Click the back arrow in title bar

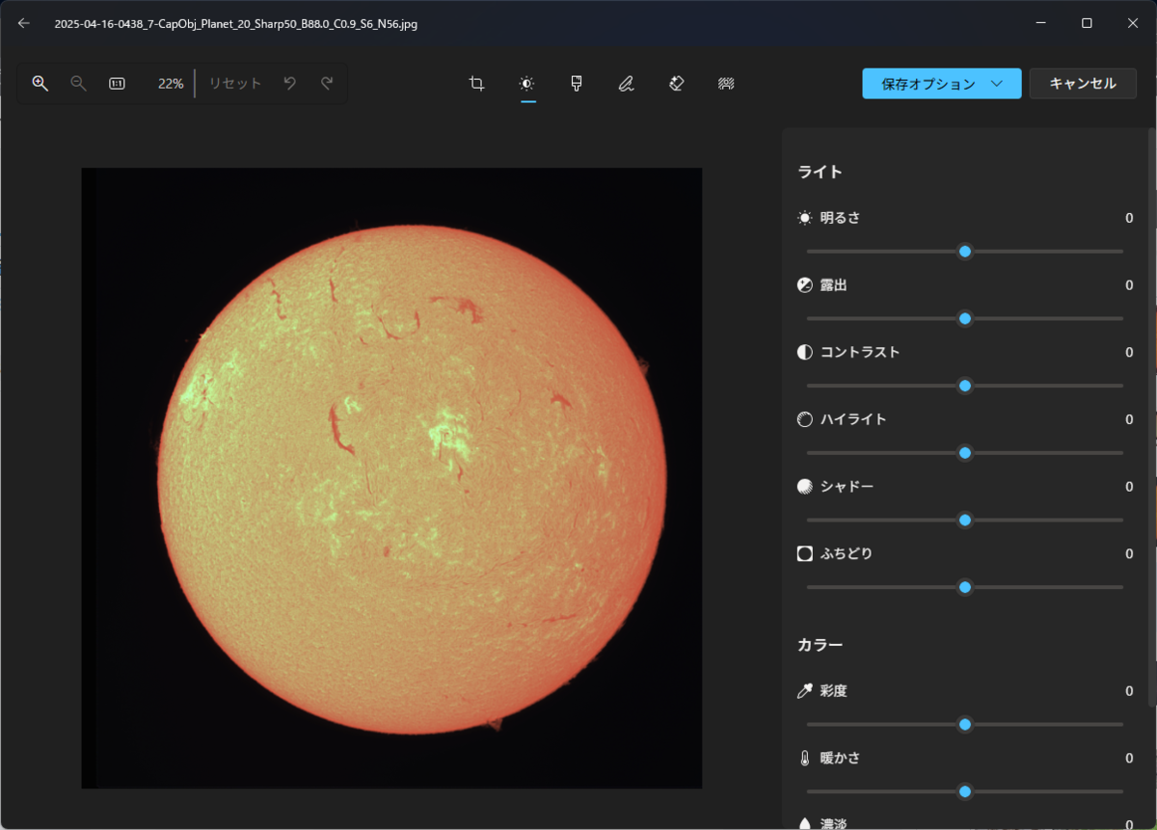click(x=24, y=23)
